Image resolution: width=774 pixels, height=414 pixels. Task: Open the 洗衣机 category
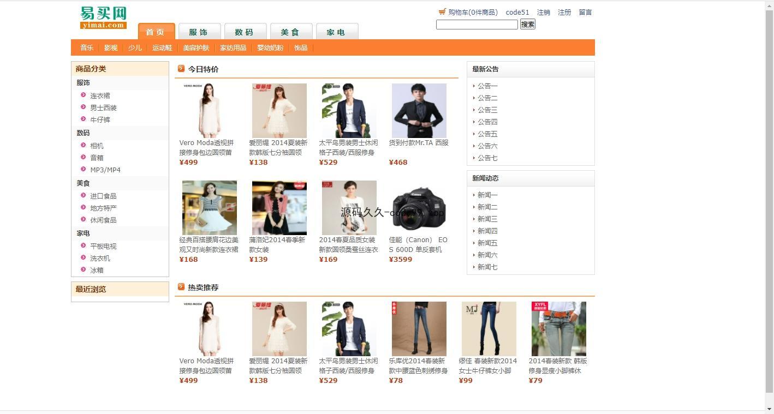tap(100, 258)
